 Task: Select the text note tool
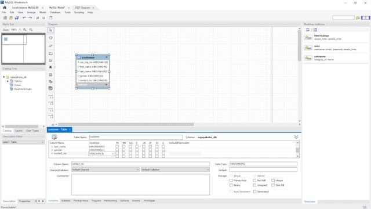(x=50, y=60)
